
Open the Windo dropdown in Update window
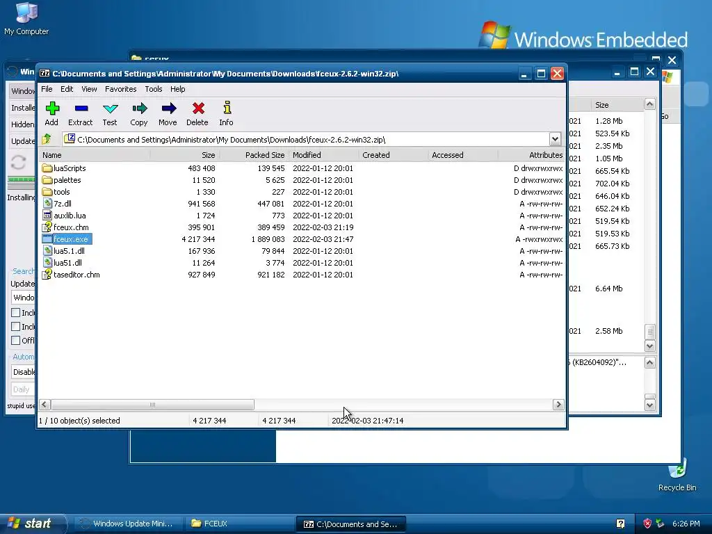pyautogui.click(x=23, y=298)
